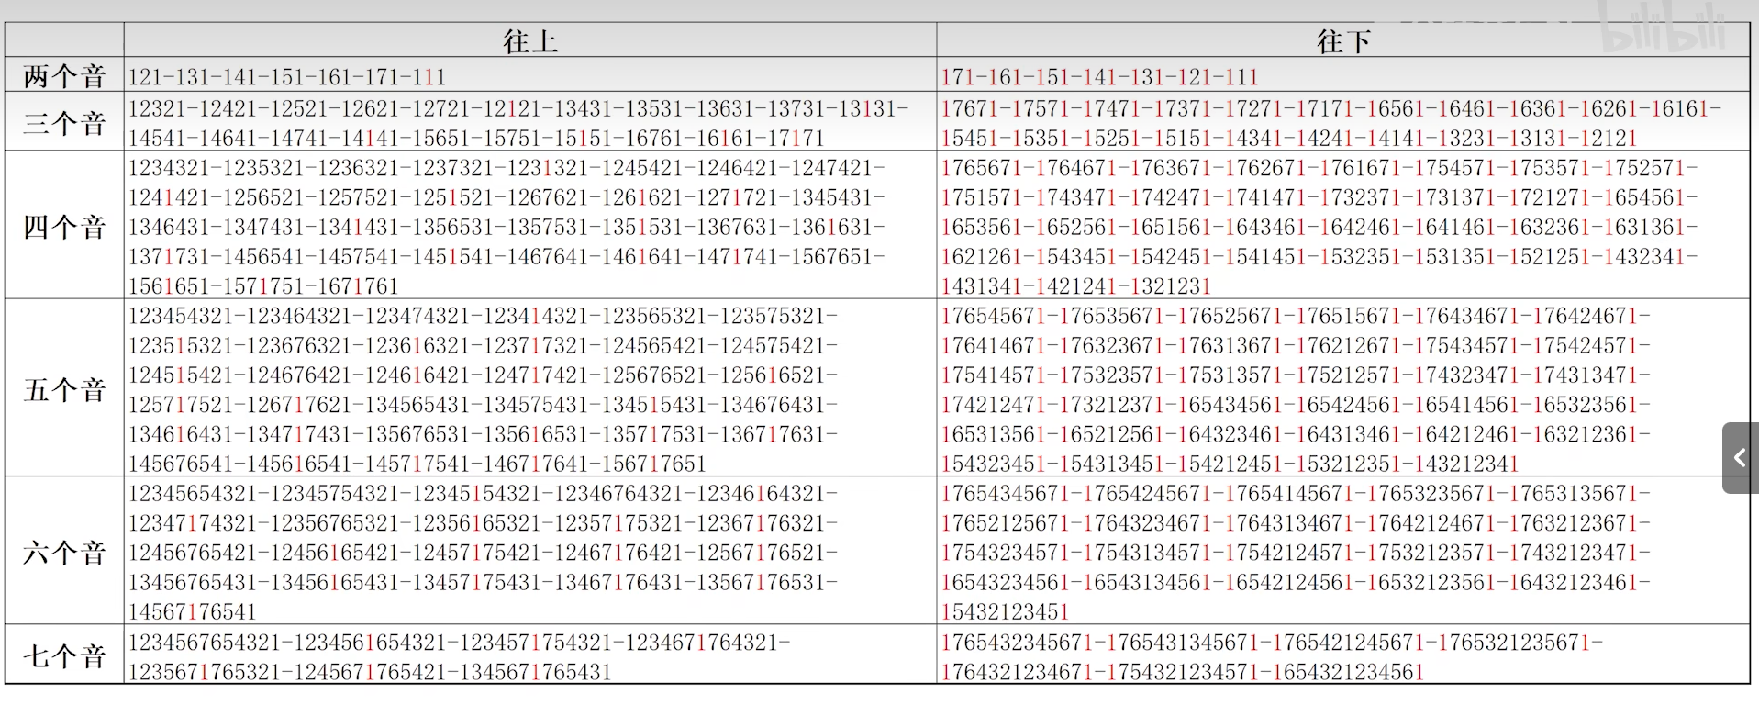
Task: Click the line starting 12345654321-12345754321
Action: 484,493
